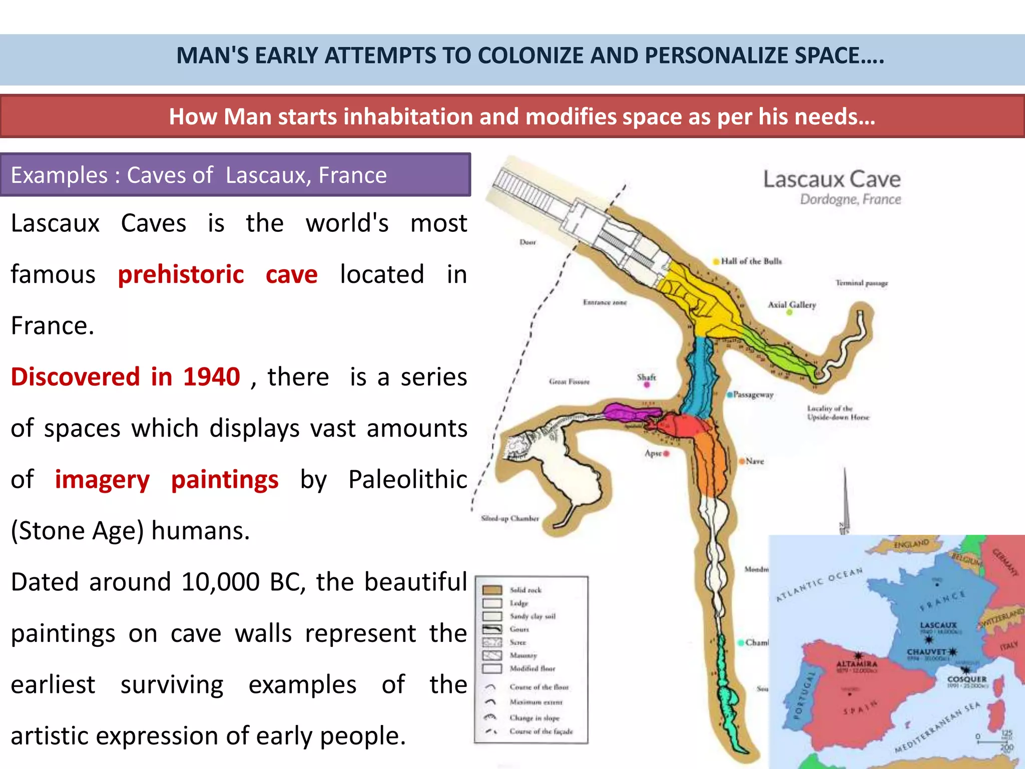Viewport: 1025px width, 769px height.
Task: Click the star marker above the Altamira label
Action: tap(859, 656)
